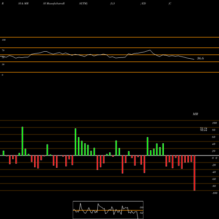This screenshot has width=219, height=219.
Task: Click the RSI axis label 100 on left
Action: tap(4, 40)
